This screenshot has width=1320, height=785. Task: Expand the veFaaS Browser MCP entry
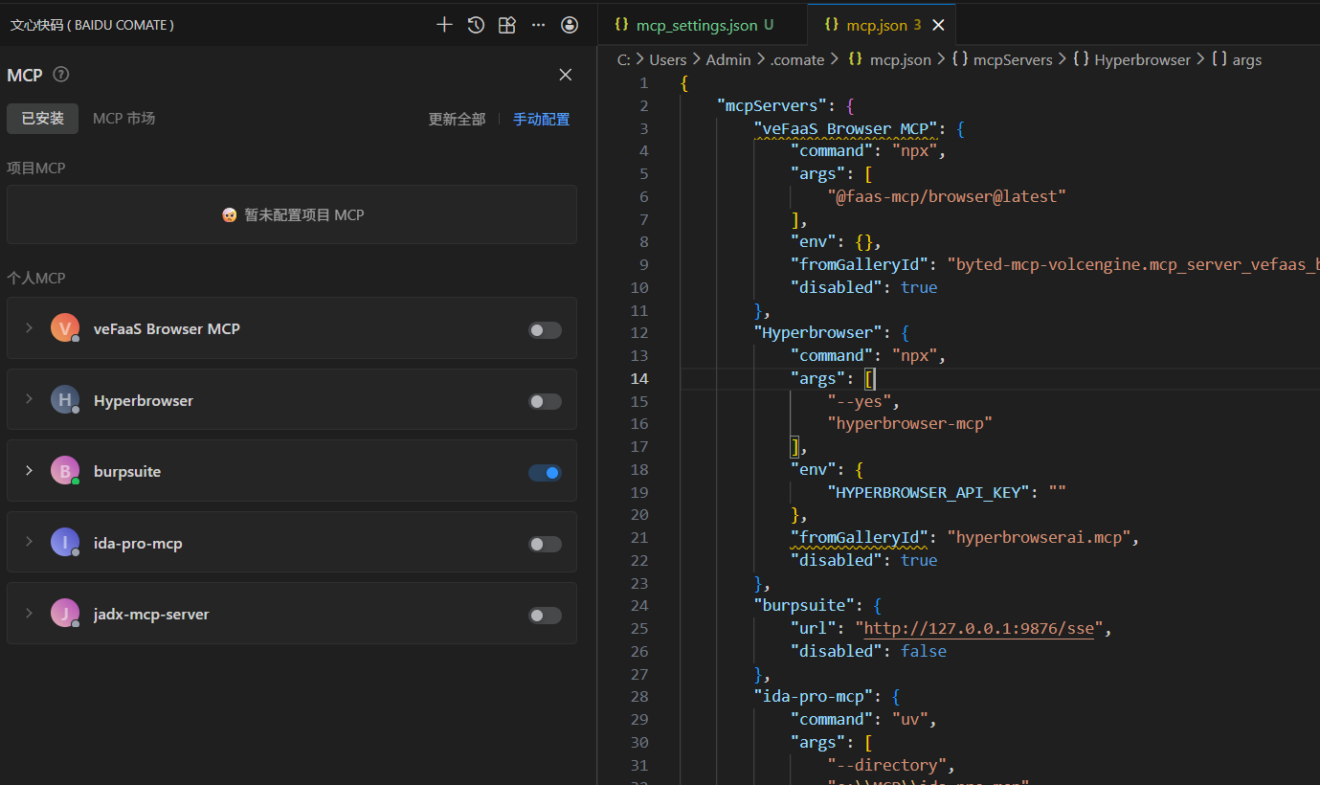point(29,328)
